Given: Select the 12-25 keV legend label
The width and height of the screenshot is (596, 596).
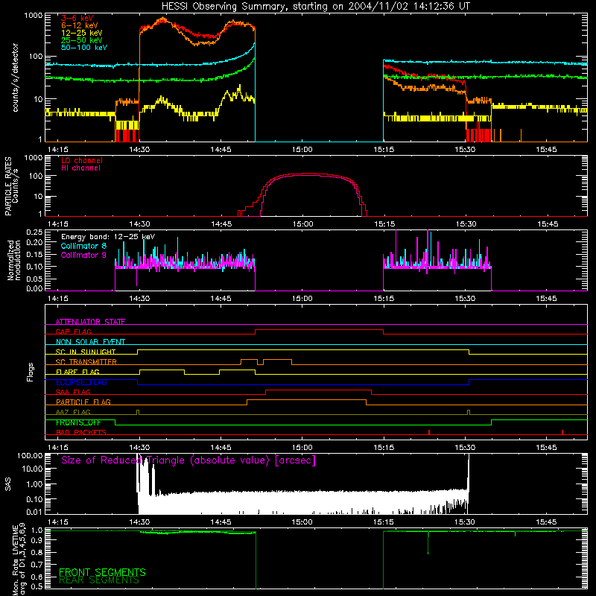Looking at the screenshot, I should click(x=82, y=33).
